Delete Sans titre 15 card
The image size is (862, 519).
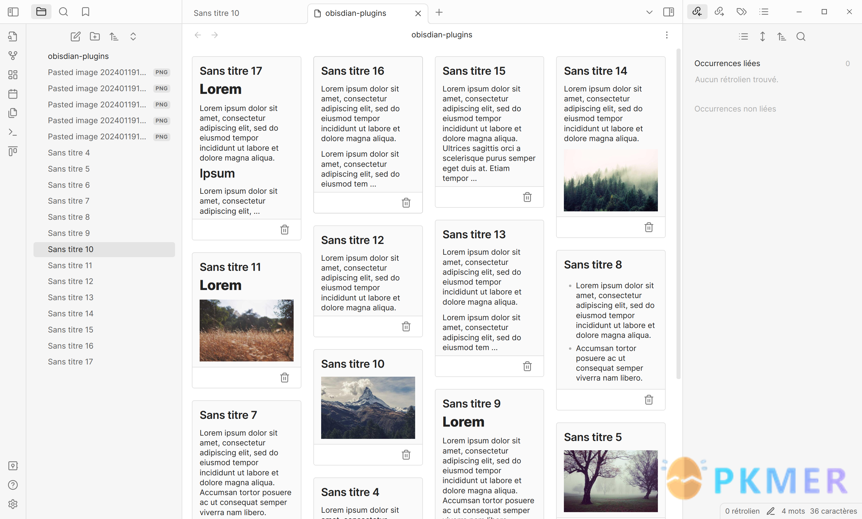[527, 197]
